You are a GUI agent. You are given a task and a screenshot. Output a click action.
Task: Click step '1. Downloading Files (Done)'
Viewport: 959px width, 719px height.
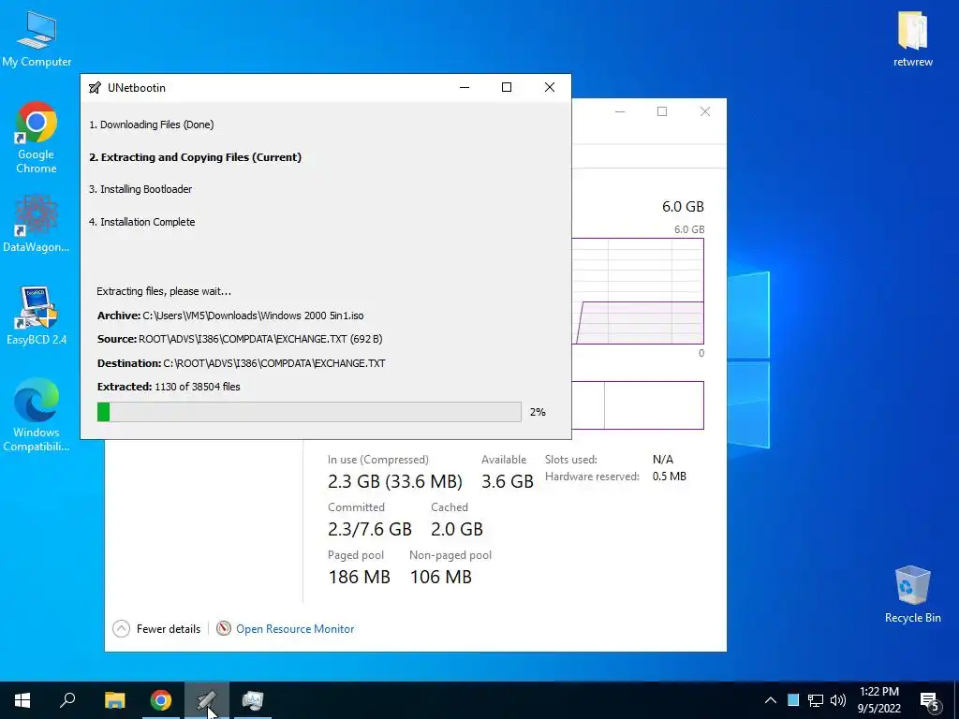point(151,125)
